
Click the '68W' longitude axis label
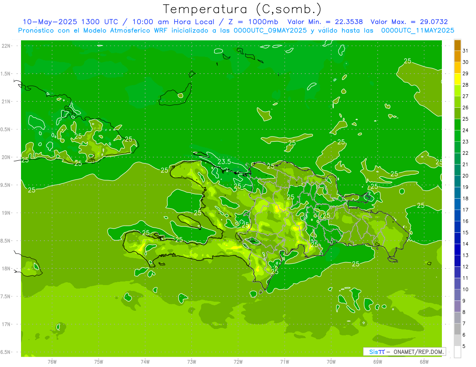coord(424,362)
